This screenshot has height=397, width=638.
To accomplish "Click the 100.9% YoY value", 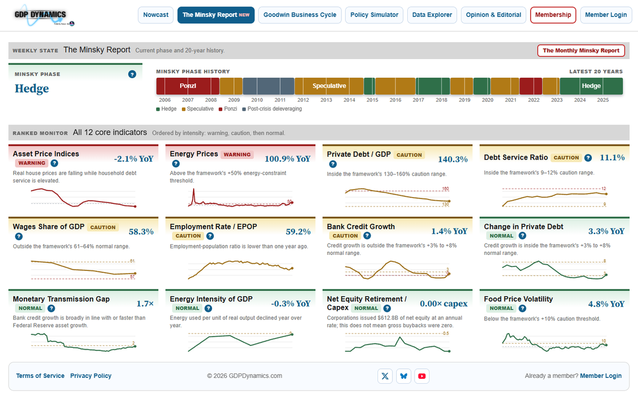I will click(x=288, y=159).
